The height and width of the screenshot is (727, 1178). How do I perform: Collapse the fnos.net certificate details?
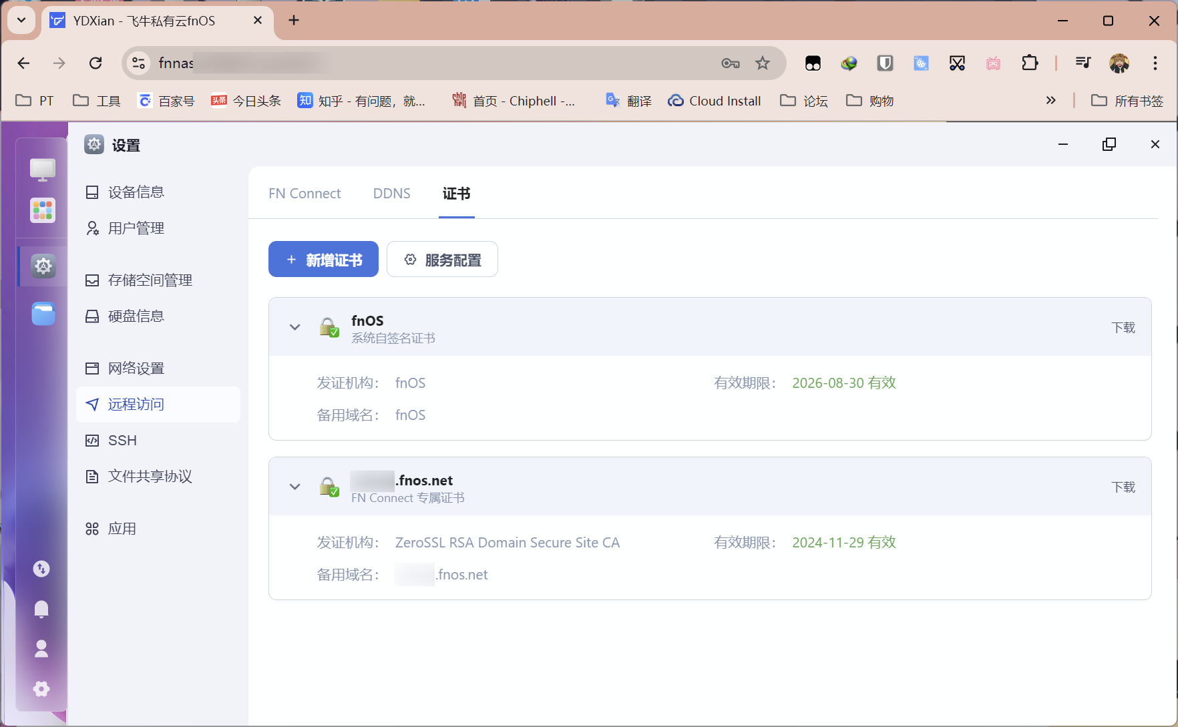click(x=294, y=487)
